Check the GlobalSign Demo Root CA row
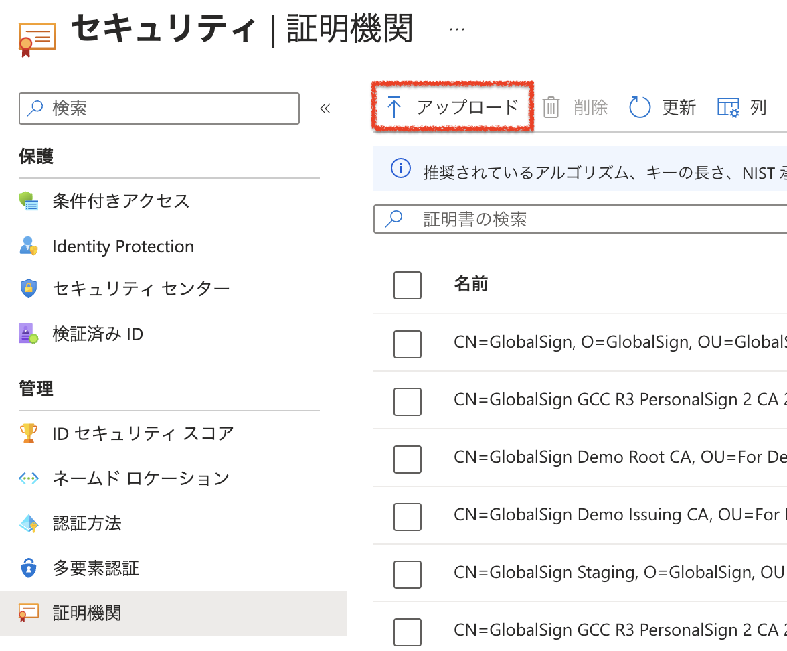The height and width of the screenshot is (651, 787). tap(408, 459)
